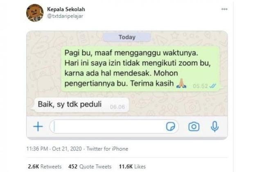
Task: Open the embedded WhatsApp chat screenshot image
Action: (x=127, y=85)
